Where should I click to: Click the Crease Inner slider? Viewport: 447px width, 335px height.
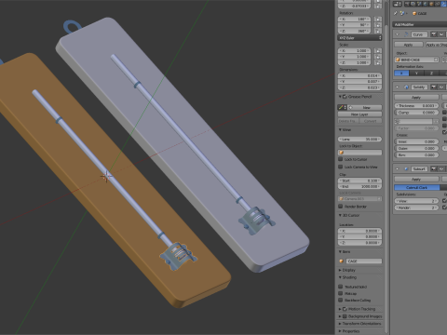pyautogui.click(x=416, y=141)
